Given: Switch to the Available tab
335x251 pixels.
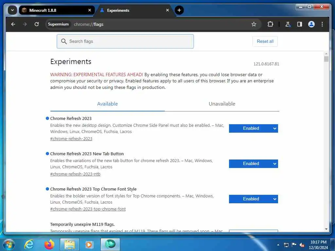Looking at the screenshot, I should (x=107, y=104).
